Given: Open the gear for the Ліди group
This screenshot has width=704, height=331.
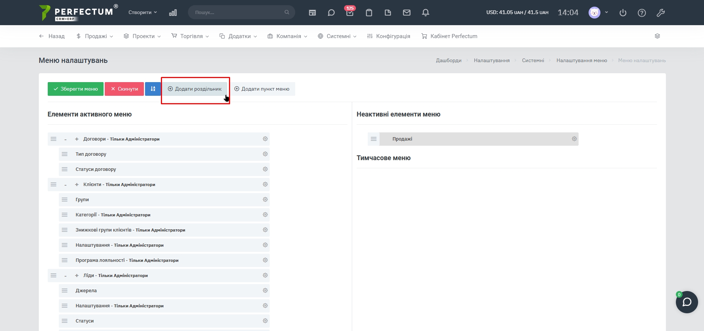Looking at the screenshot, I should [265, 275].
